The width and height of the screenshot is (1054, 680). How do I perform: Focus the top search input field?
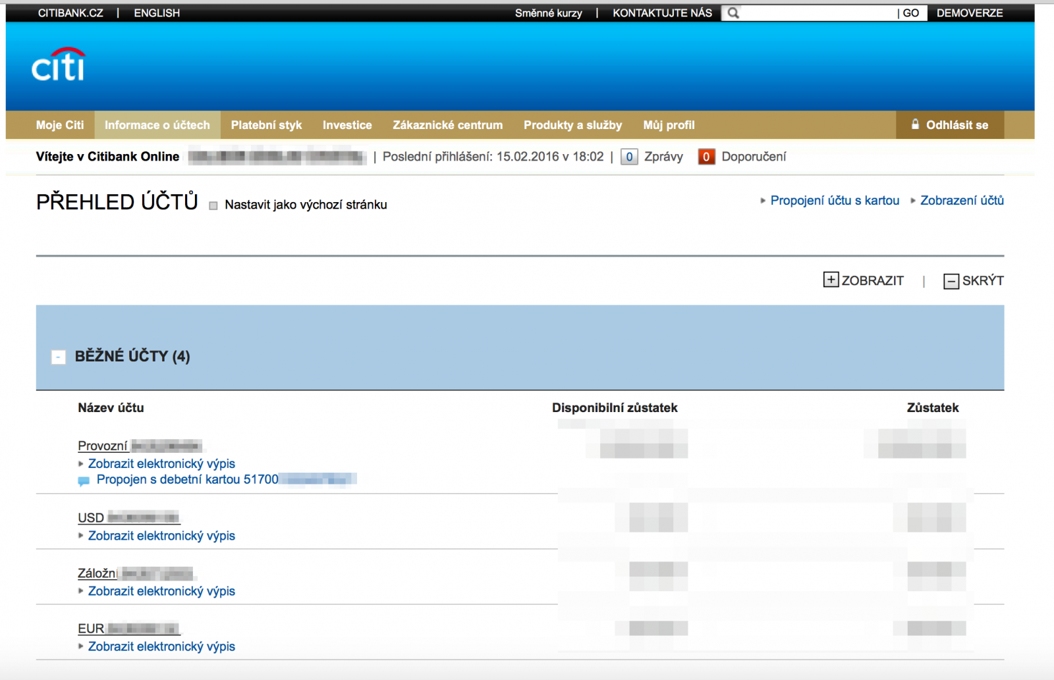pos(818,13)
